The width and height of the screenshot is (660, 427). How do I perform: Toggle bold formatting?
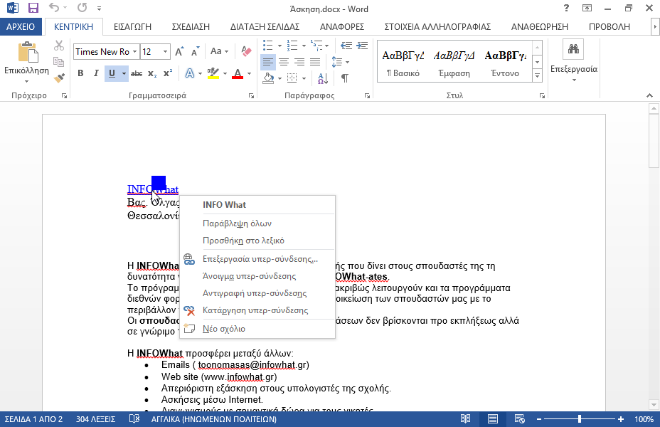80,74
